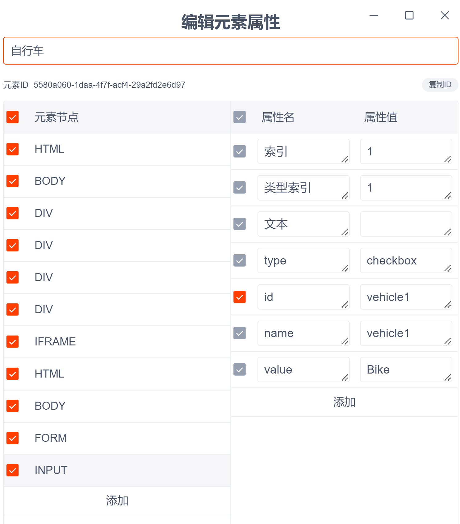
Task: Uncheck the FORM node checkbox
Action: pyautogui.click(x=13, y=438)
